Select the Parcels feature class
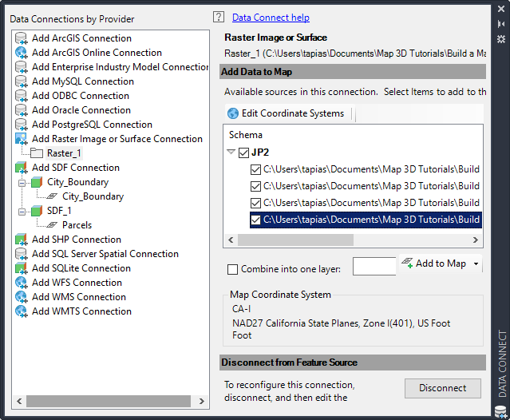Screen dimensions: 510x420 click(77, 225)
